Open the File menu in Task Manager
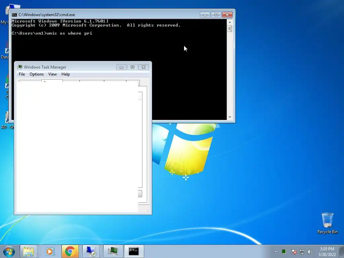This screenshot has height=258, width=344. click(22, 74)
